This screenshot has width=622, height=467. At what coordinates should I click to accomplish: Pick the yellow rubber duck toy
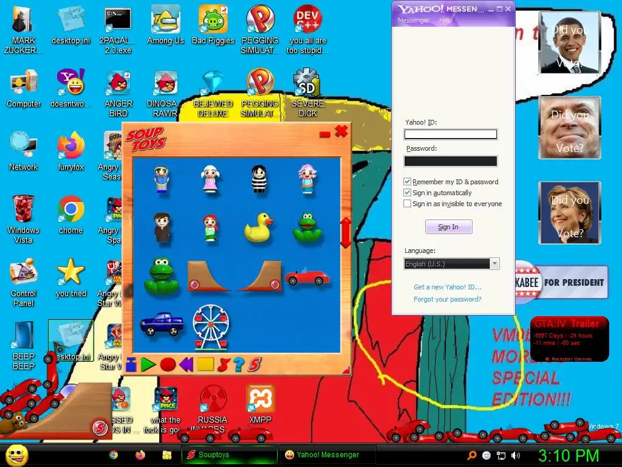259,227
